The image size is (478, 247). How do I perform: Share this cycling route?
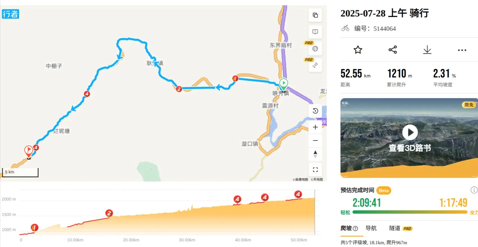coord(392,50)
